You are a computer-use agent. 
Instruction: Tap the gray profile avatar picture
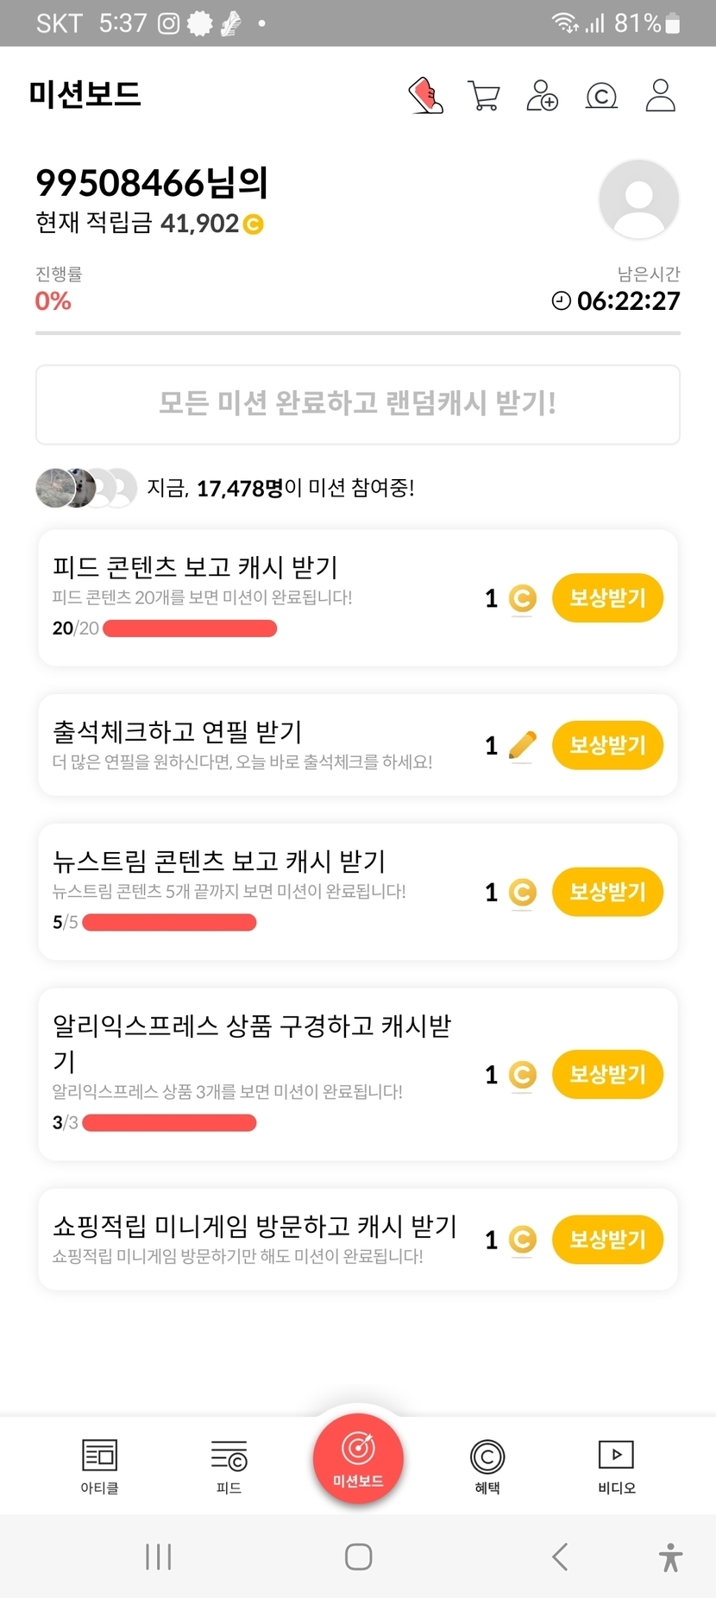point(638,199)
